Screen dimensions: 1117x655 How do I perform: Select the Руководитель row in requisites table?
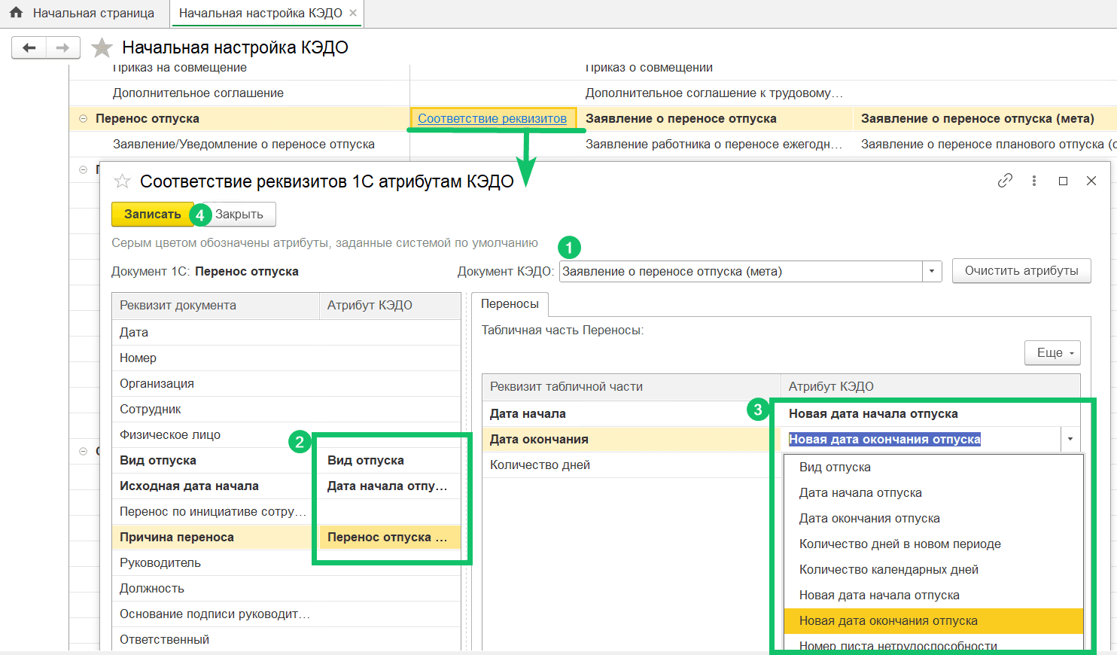coord(160,563)
